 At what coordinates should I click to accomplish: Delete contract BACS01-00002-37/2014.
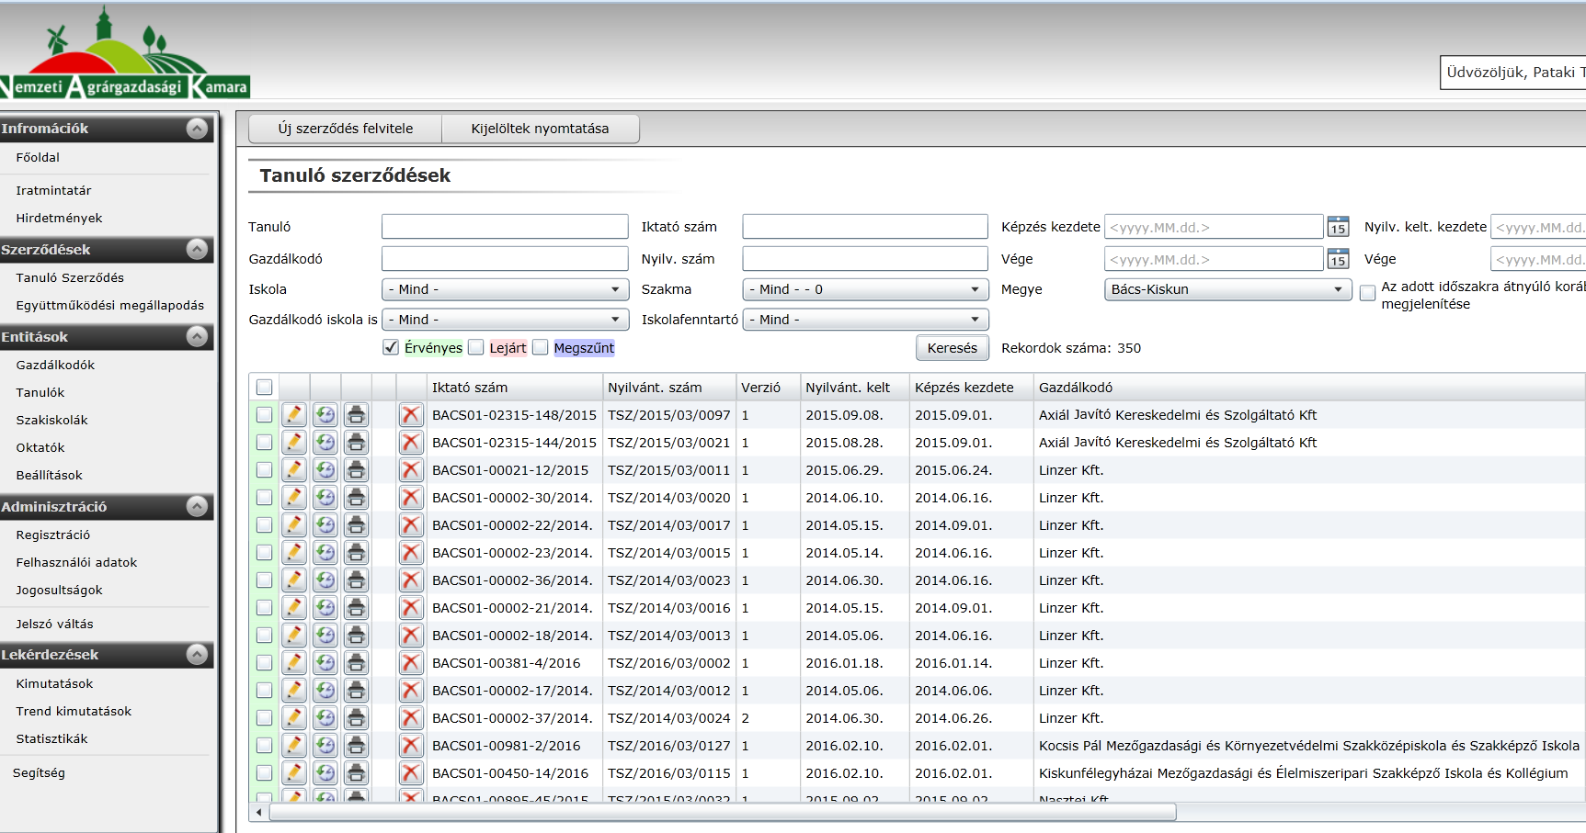(411, 718)
